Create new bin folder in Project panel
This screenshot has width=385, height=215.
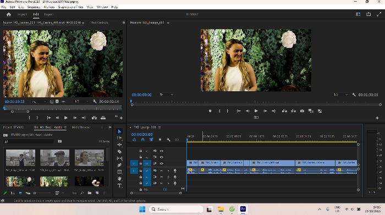(x=90, y=193)
